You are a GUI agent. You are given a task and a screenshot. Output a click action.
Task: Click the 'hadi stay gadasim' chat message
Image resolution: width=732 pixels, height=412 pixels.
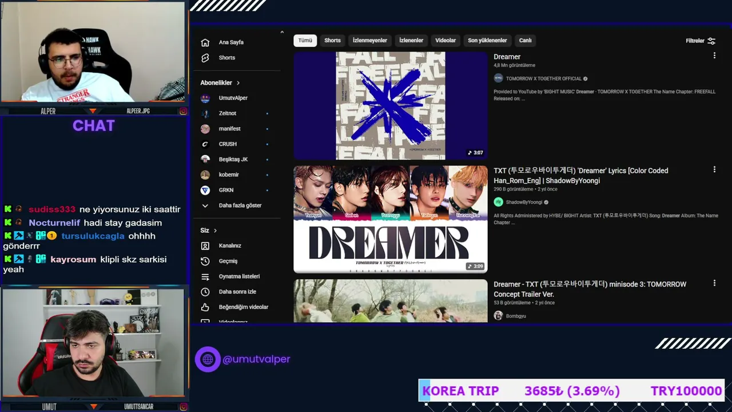tap(123, 223)
